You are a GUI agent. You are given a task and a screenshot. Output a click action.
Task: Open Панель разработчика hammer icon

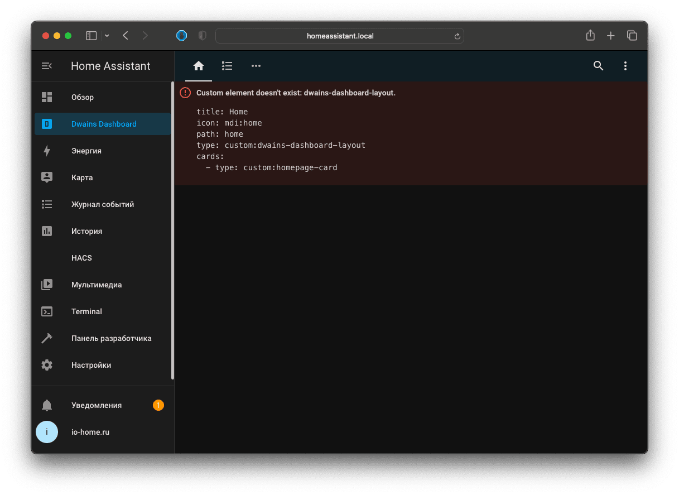[47, 338]
